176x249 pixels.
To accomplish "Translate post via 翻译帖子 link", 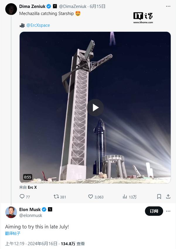I will click(13, 233).
